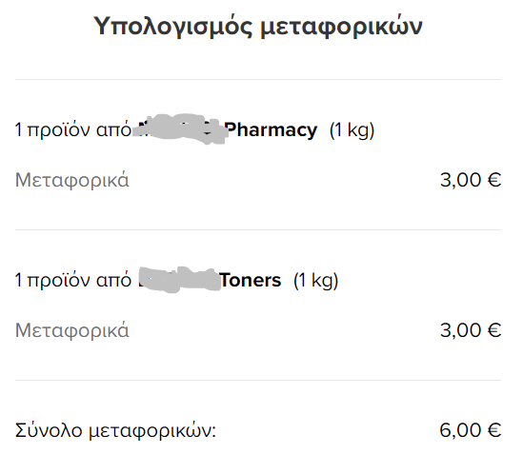Click the 1 προϊόν από text beside Pharmacy
Viewport: 523px width, 474px height.
tap(73, 130)
